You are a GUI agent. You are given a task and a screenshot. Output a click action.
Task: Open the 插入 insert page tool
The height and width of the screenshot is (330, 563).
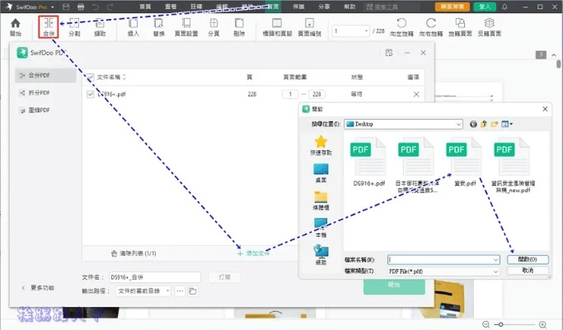[134, 27]
